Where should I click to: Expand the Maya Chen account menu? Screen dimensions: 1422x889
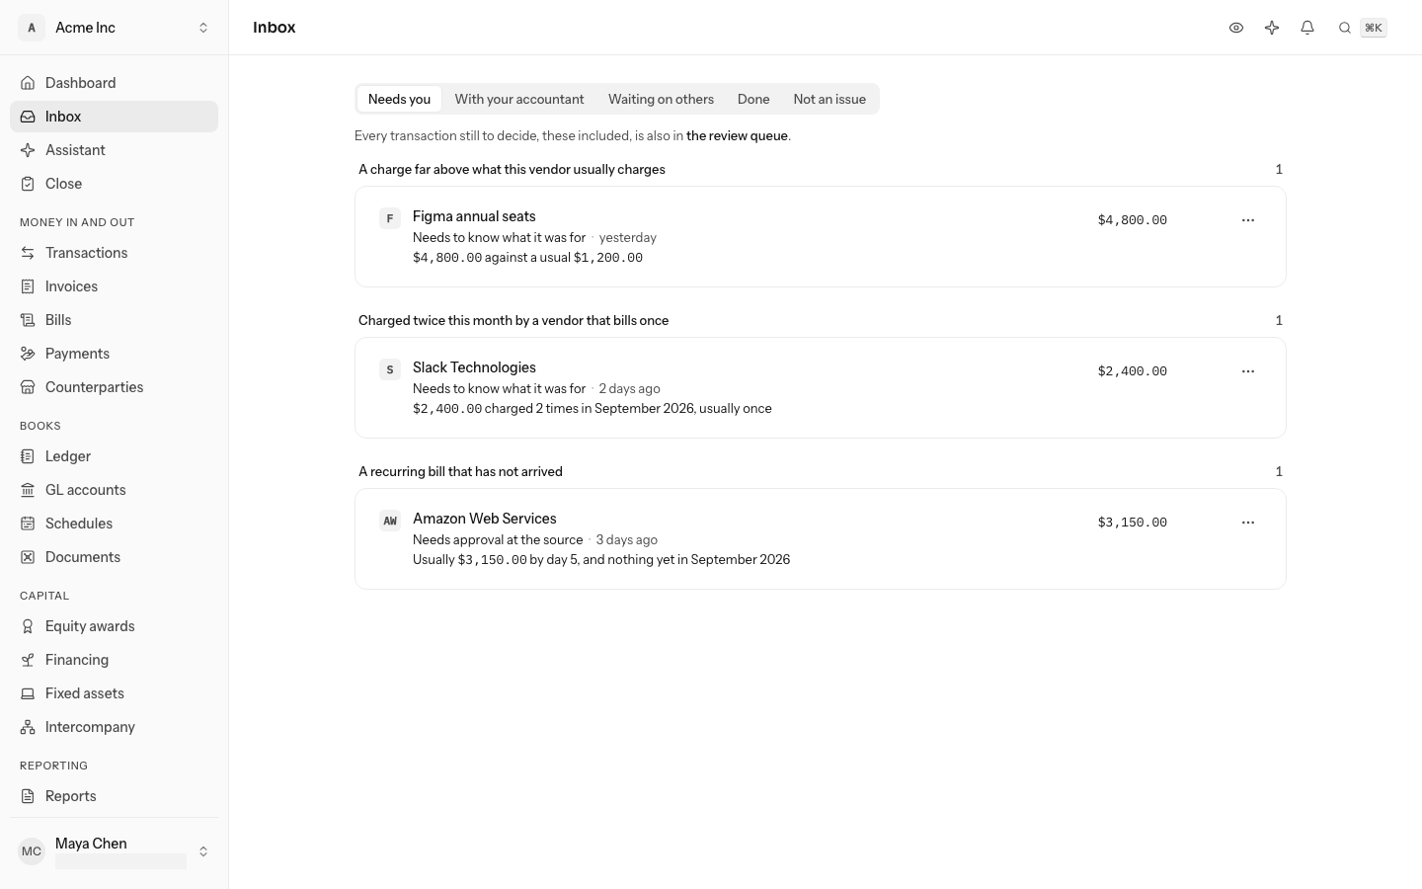115,851
